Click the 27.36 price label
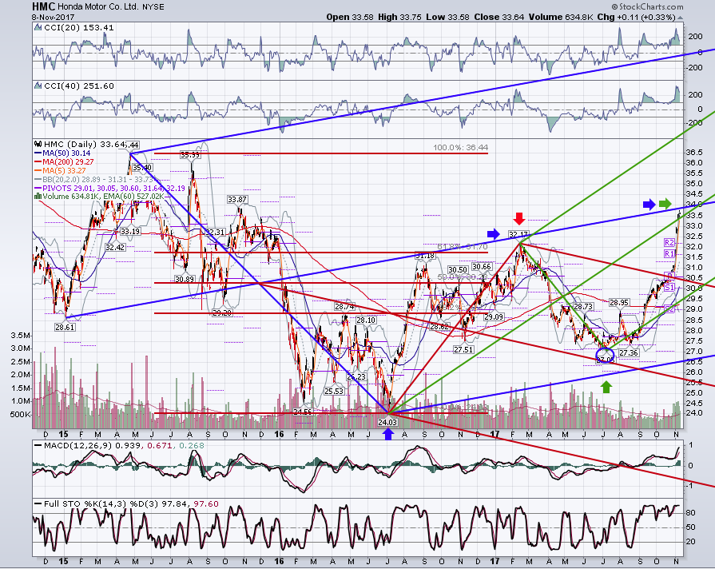 (x=628, y=353)
